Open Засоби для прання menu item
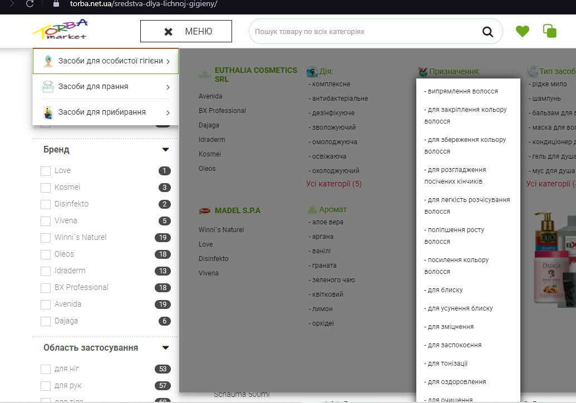576x403 pixels. 106,87
